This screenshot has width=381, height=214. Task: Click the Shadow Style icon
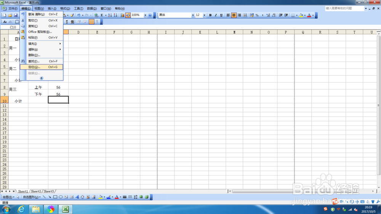point(141,197)
